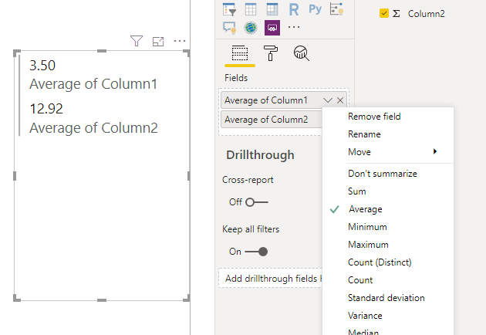
Task: Open more visuals ellipsis menu
Action: 293,27
